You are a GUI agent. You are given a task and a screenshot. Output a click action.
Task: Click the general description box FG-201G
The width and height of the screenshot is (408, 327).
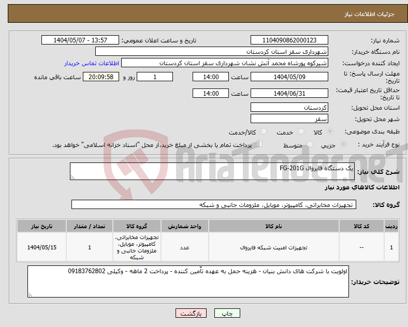point(212,171)
